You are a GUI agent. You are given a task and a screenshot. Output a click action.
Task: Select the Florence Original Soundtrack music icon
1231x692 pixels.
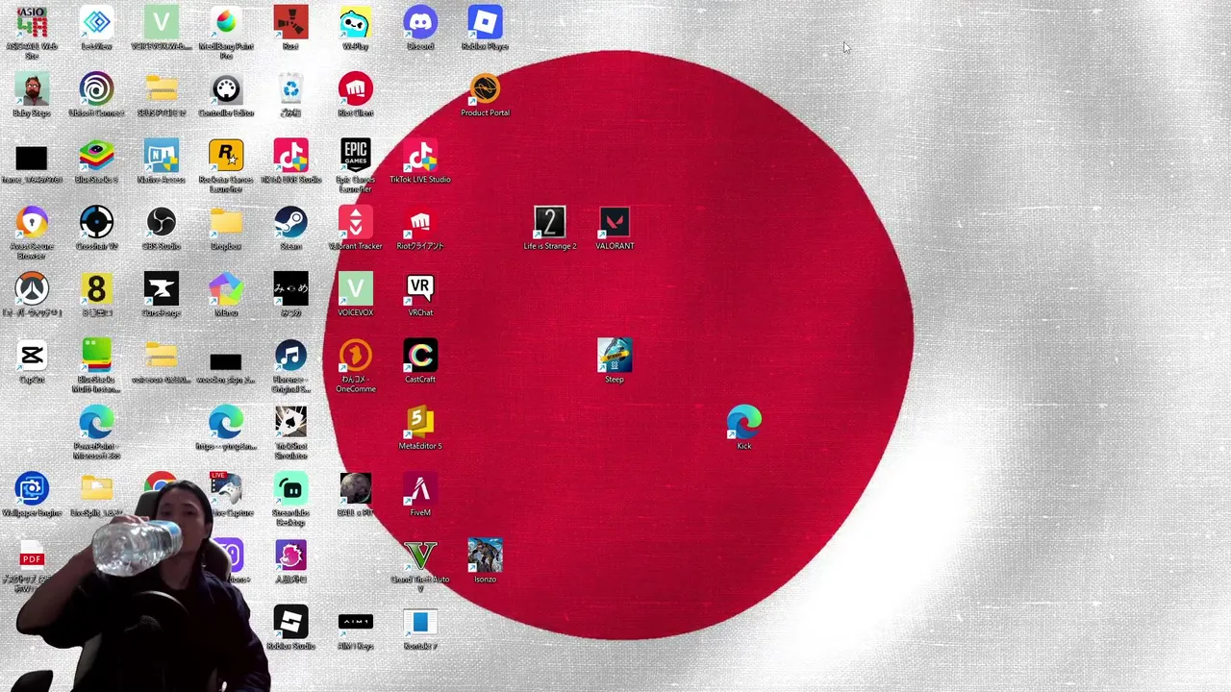tap(290, 357)
